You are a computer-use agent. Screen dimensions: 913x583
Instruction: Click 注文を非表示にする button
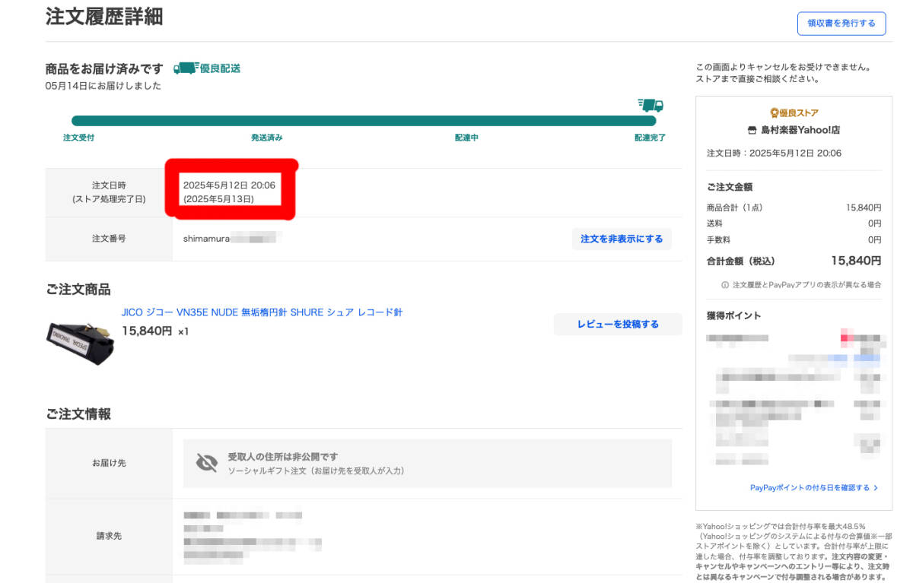[x=622, y=239]
